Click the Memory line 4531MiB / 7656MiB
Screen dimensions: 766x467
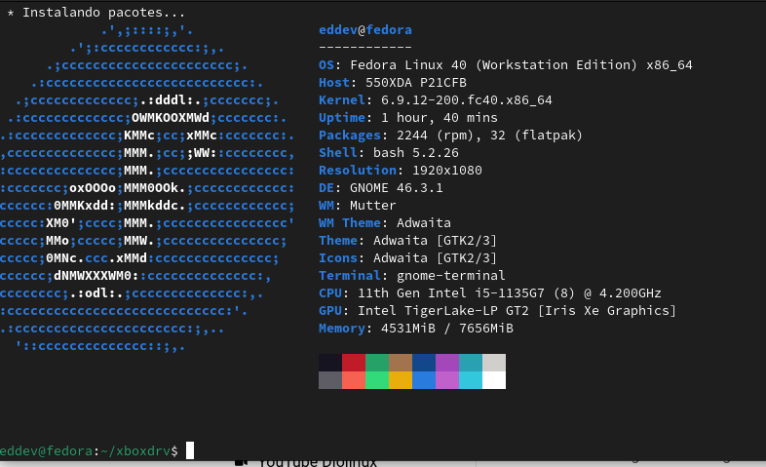[x=416, y=329]
